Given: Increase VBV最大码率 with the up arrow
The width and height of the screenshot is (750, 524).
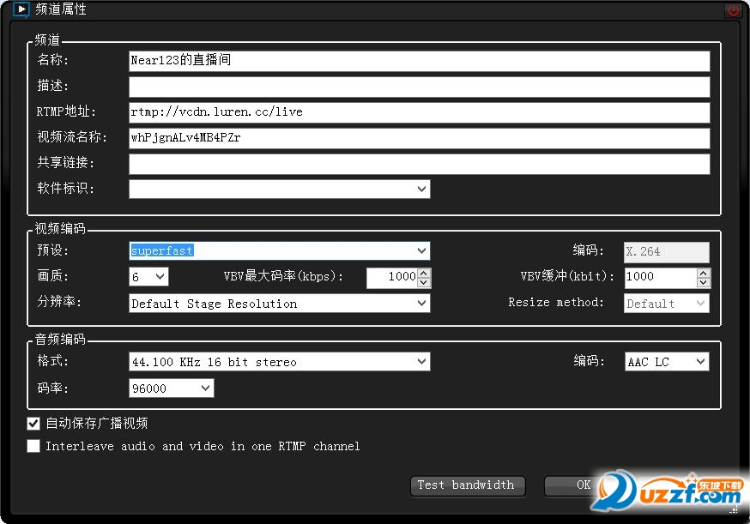Looking at the screenshot, I should [x=424, y=273].
